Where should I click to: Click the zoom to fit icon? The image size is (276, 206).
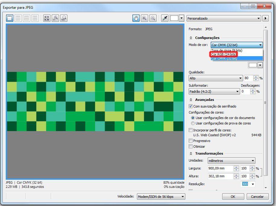tap(47, 18)
